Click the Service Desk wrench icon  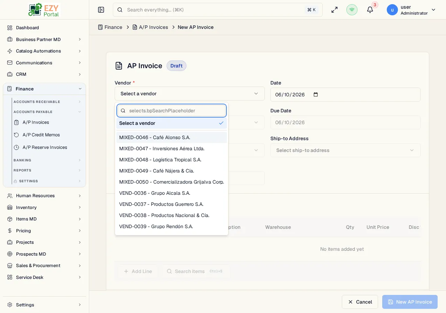pyautogui.click(x=10, y=277)
